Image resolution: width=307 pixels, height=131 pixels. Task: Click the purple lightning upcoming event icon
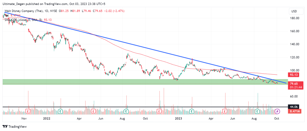[x=278, y=112]
